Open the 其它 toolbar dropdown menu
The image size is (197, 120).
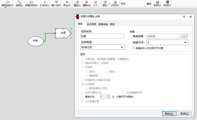(x=106, y=4)
